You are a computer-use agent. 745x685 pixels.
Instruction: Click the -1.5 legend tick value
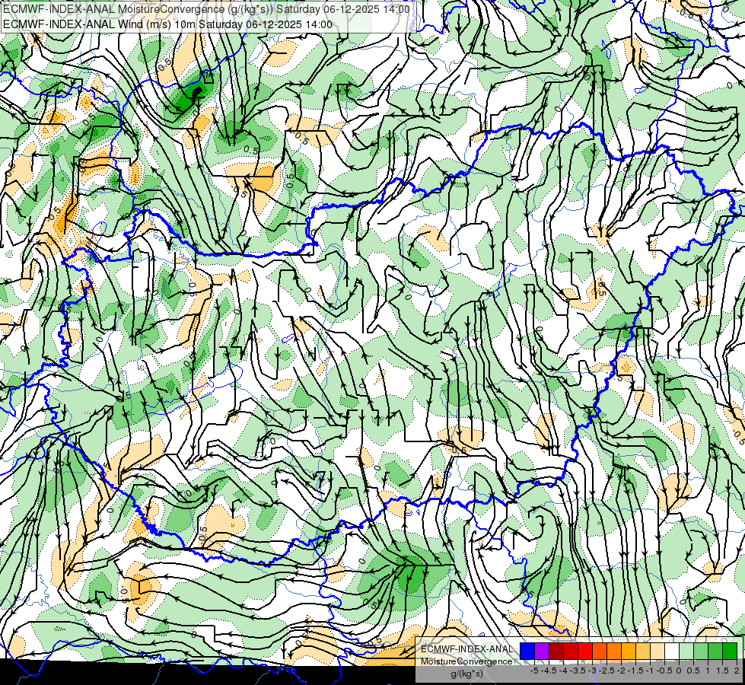(635, 671)
